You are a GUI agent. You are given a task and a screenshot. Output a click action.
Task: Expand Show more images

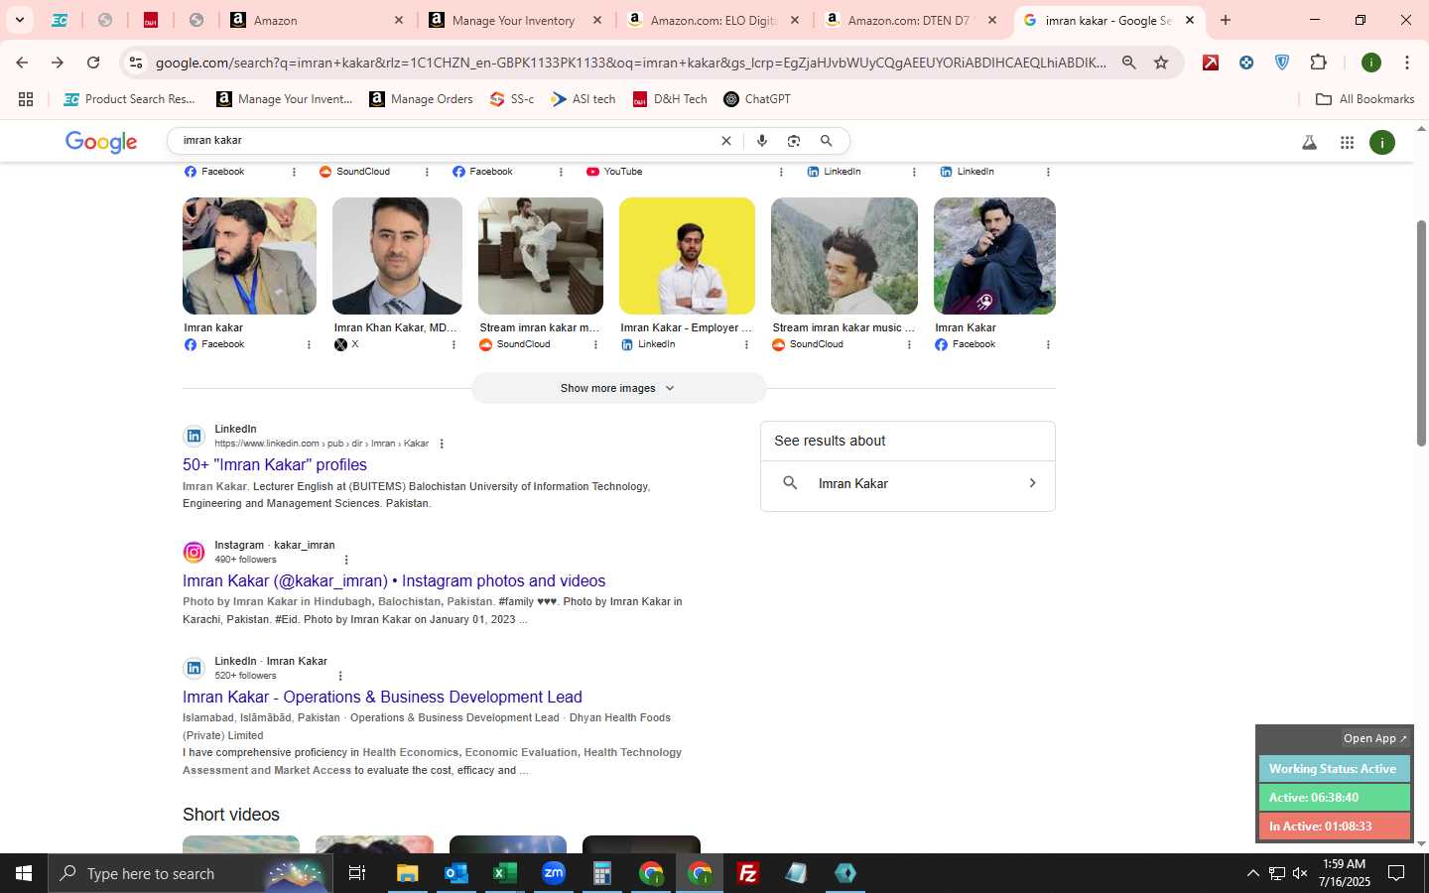tap(618, 388)
